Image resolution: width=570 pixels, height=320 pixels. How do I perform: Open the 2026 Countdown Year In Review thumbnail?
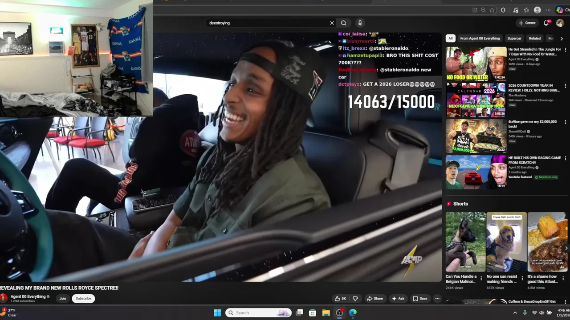476,100
